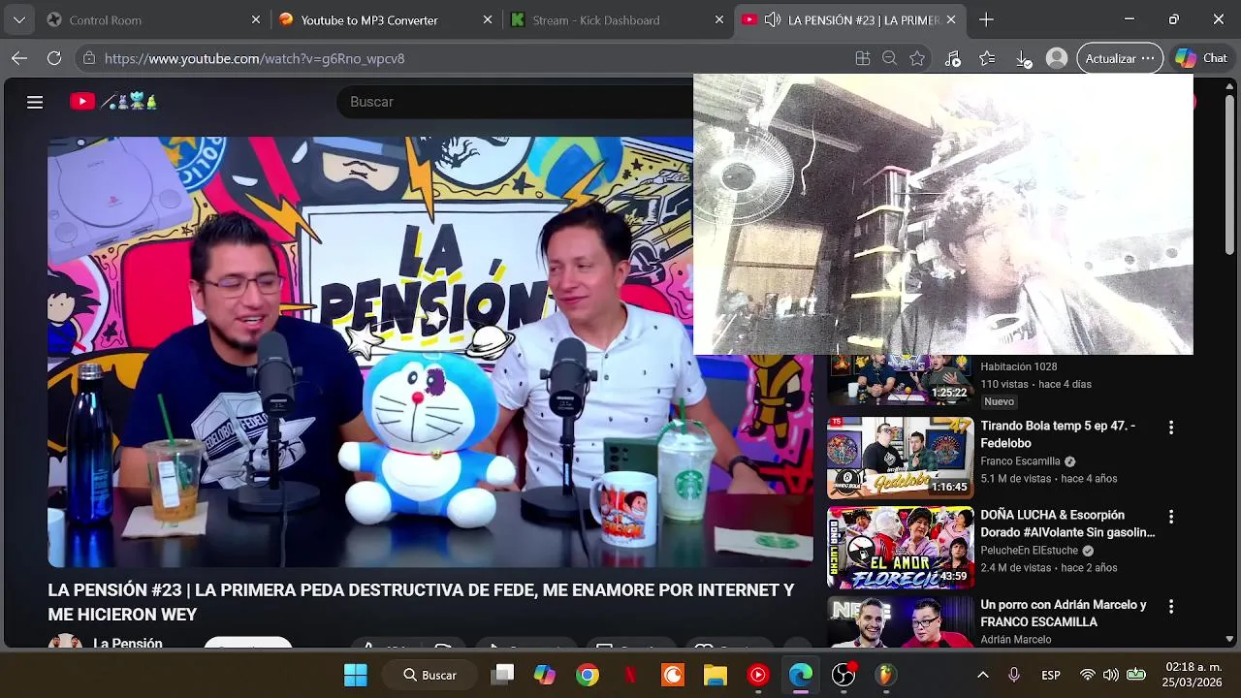Open the Tirando Bola temp 5 ep 47 thumbnail
This screenshot has height=698, width=1241.
(900, 458)
